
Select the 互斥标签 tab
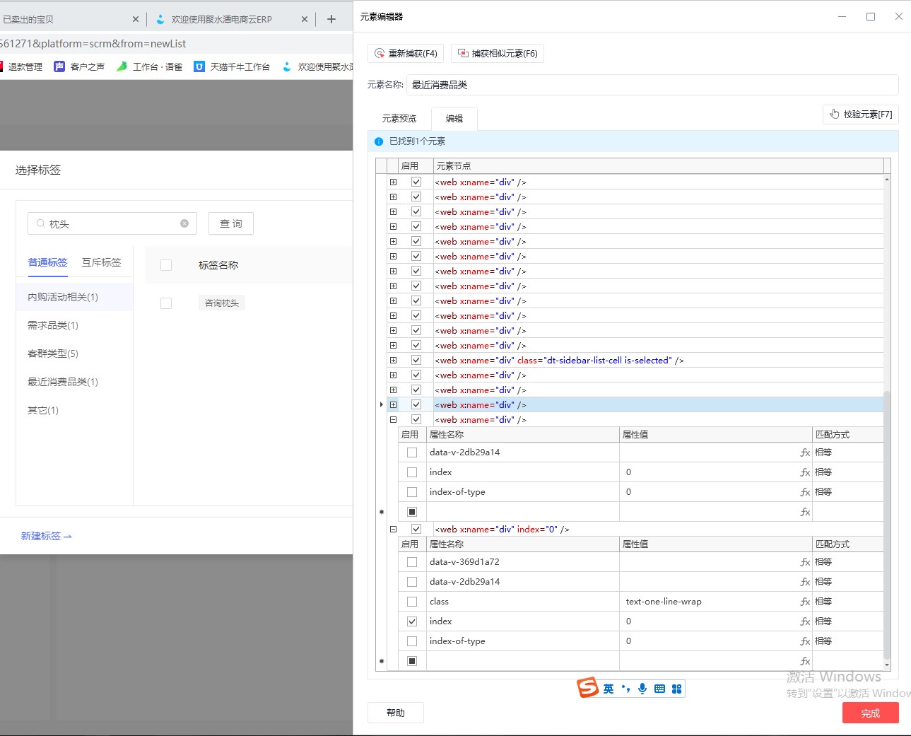(101, 262)
